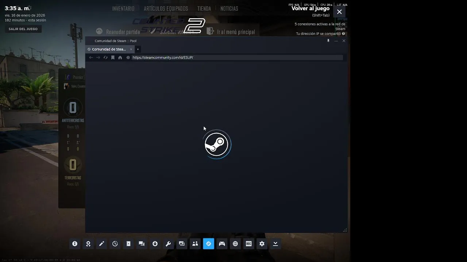The height and width of the screenshot is (262, 467).
Task: Pin the browser window with pin icon
Action: [x=328, y=41]
